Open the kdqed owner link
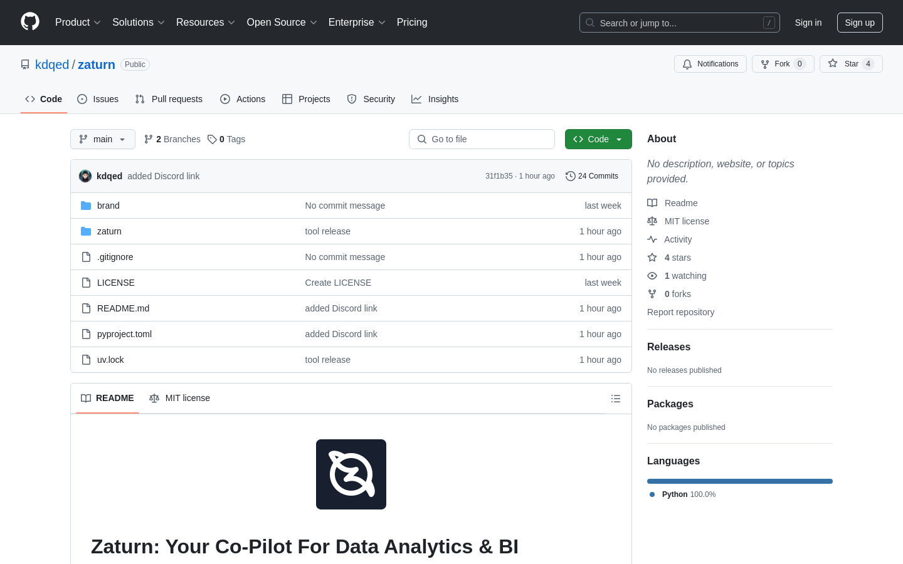Viewport: 903px width, 564px height. point(52,65)
